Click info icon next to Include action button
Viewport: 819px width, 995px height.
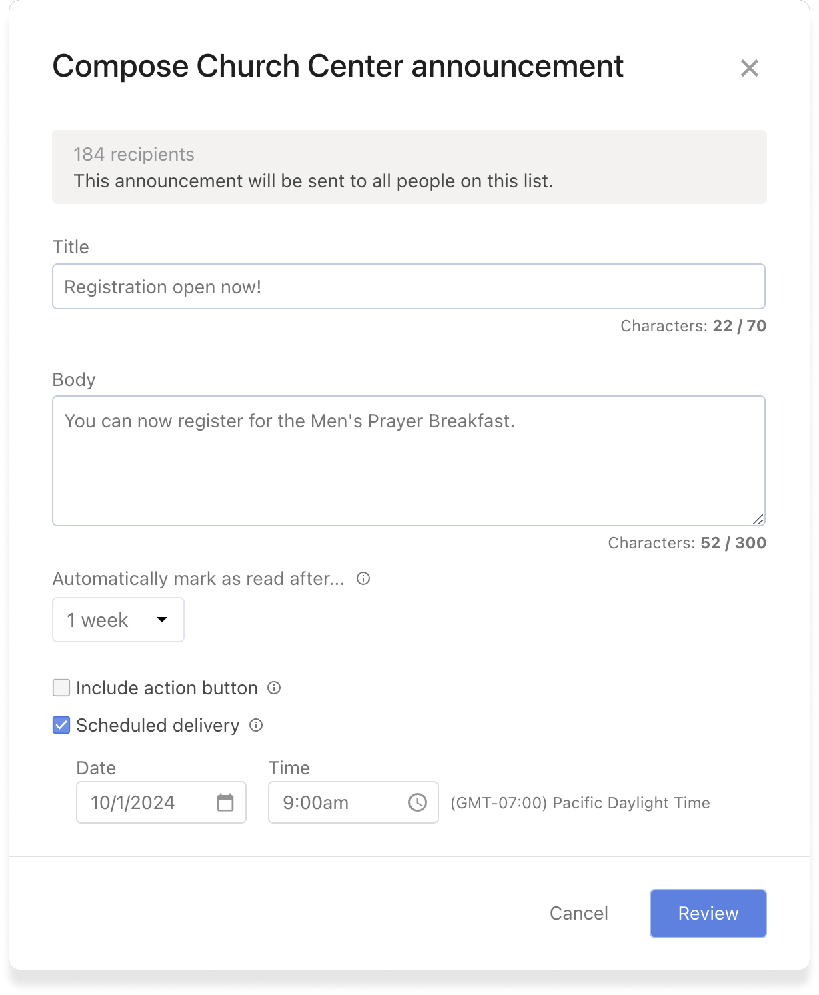pyautogui.click(x=274, y=688)
